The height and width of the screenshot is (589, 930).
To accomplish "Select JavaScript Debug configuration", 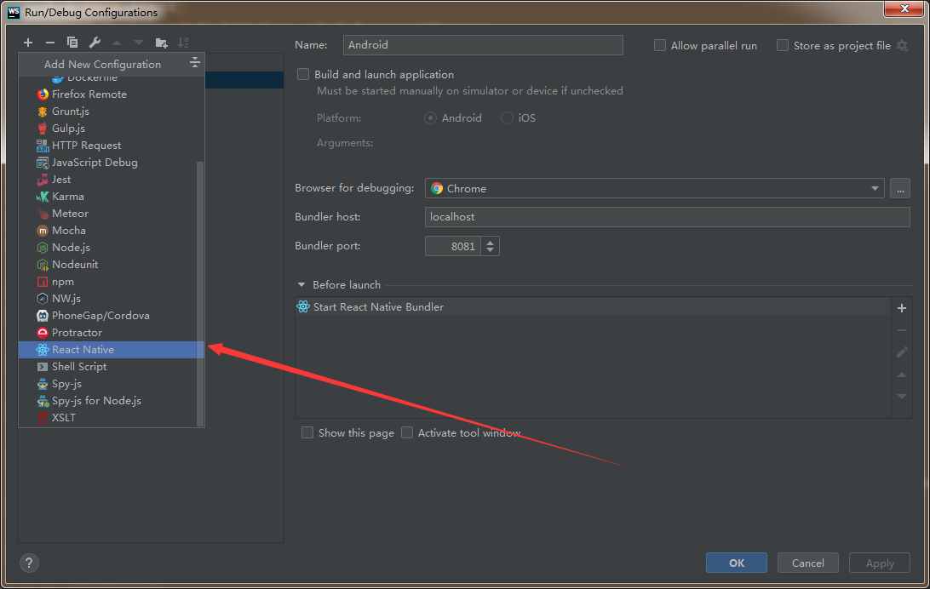I will coord(112,163).
